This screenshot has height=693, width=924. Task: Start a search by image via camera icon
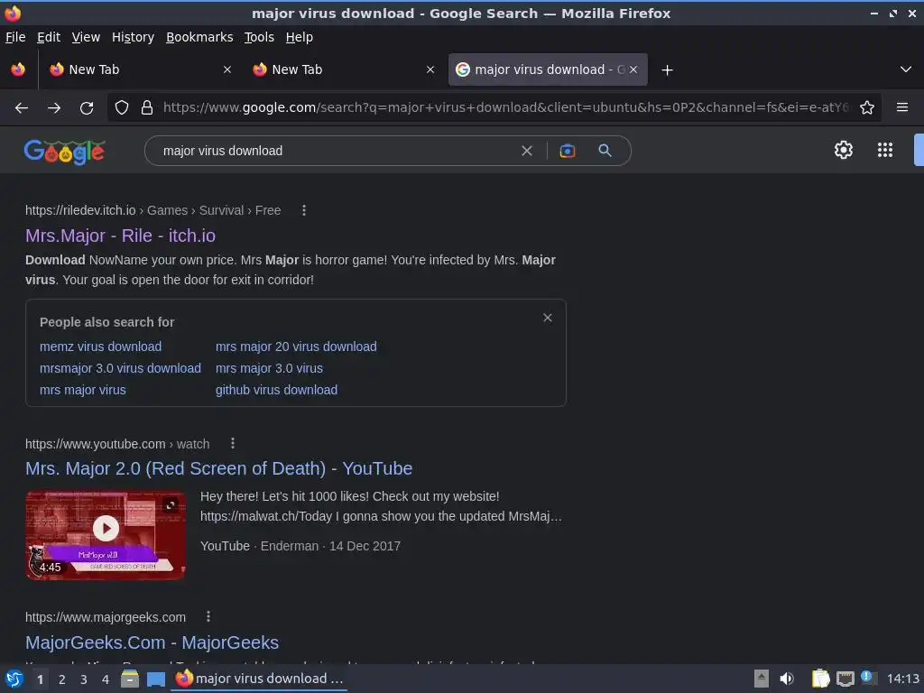(x=568, y=151)
